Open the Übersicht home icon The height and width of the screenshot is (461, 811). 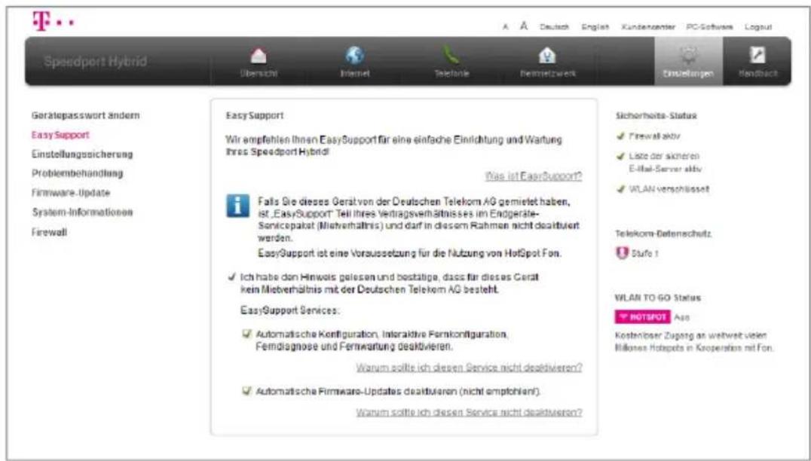click(x=259, y=55)
